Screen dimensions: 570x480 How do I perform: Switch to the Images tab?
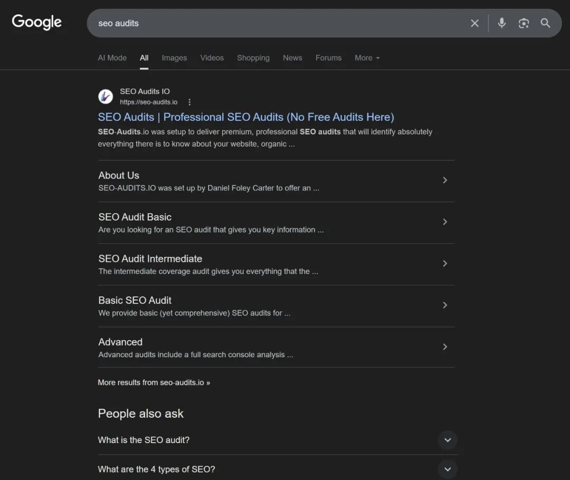point(174,58)
